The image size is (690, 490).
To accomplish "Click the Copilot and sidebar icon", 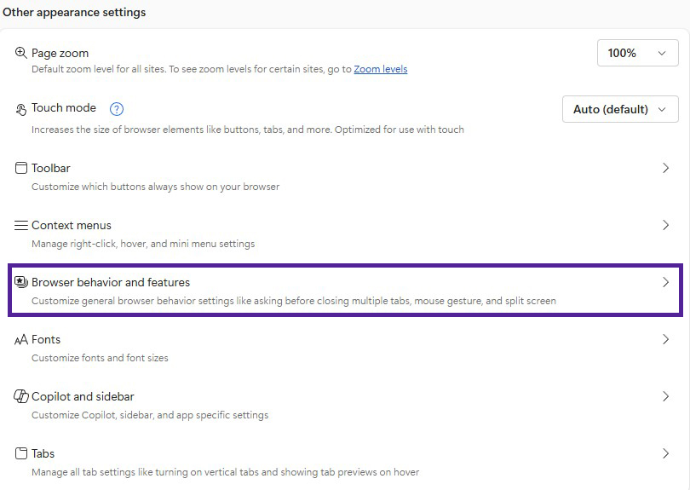I will [21, 397].
